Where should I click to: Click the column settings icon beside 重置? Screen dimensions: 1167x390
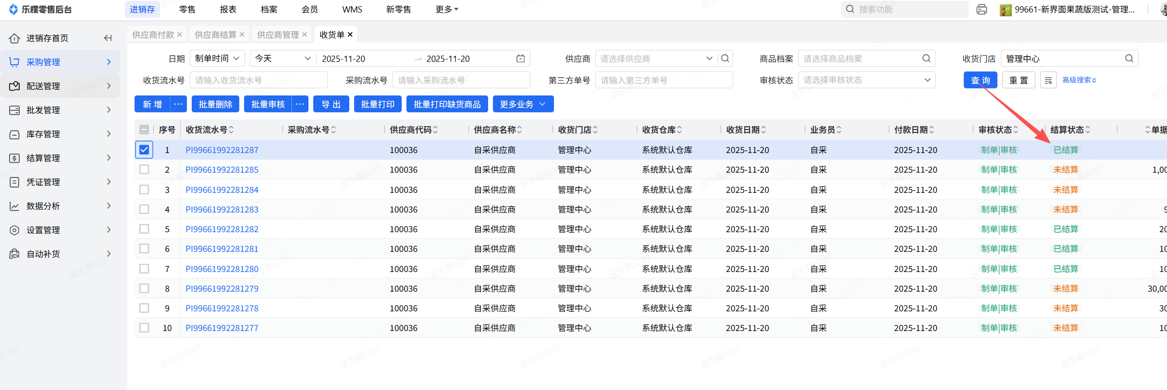point(1048,80)
